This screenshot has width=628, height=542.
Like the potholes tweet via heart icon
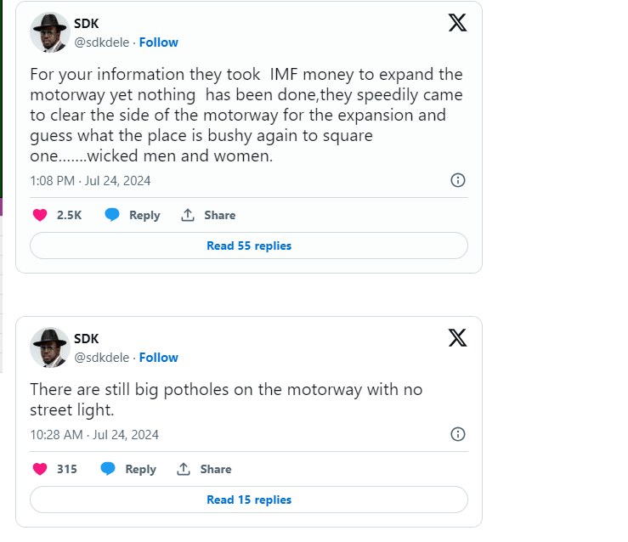click(x=39, y=469)
